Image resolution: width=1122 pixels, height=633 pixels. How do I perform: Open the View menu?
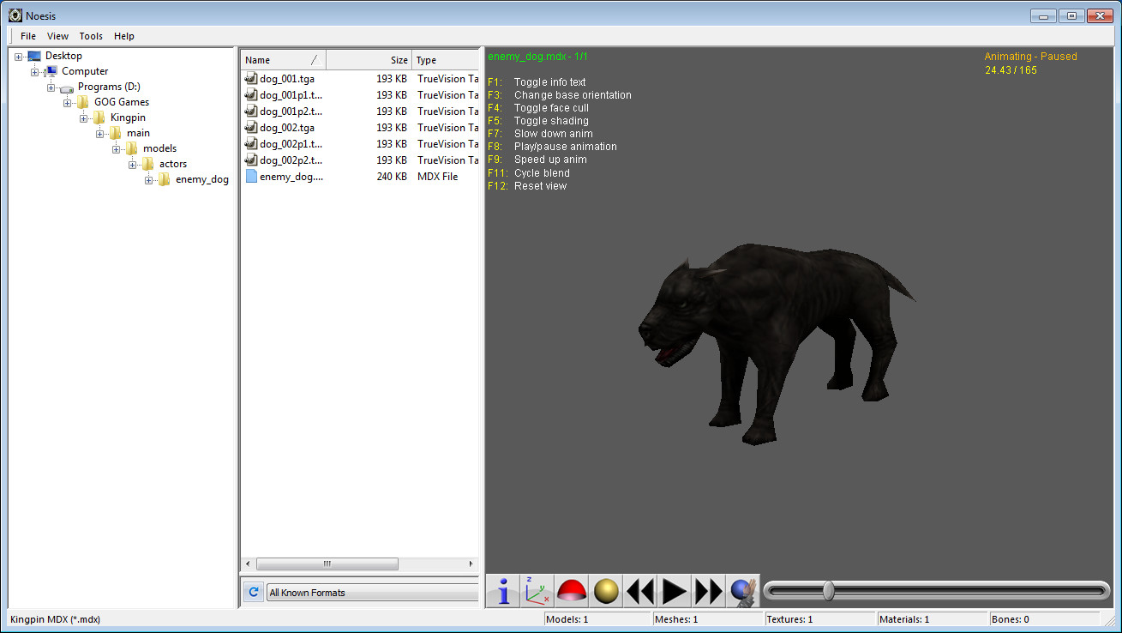pos(57,36)
